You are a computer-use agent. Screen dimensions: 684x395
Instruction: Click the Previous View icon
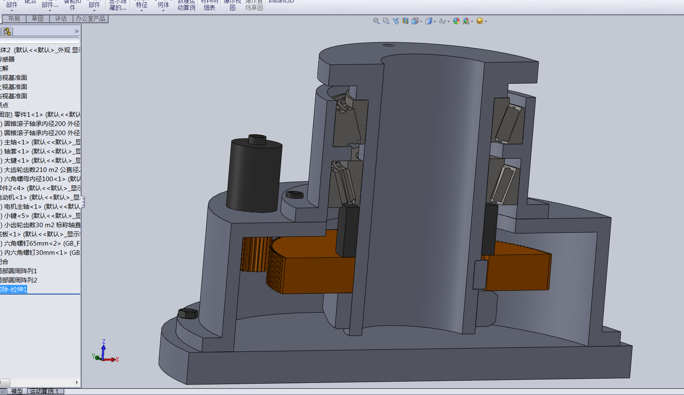click(x=396, y=21)
